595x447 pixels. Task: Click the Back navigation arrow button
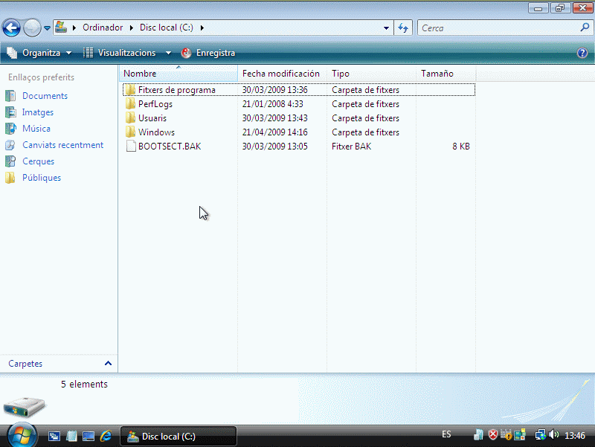tap(11, 28)
